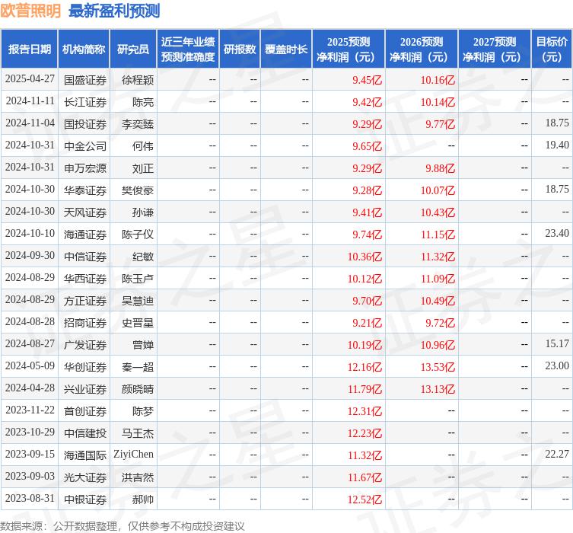Click the 中金公司 institution cell
This screenshot has height=533, width=573.
(85, 145)
